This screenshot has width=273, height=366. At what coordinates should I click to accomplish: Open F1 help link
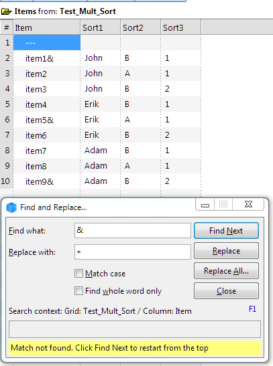(x=252, y=309)
